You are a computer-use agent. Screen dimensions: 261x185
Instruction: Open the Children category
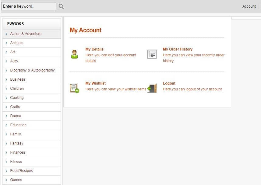[x=17, y=89]
